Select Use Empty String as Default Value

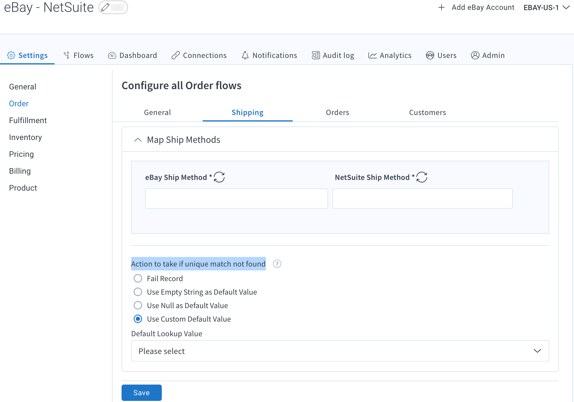pyautogui.click(x=138, y=292)
